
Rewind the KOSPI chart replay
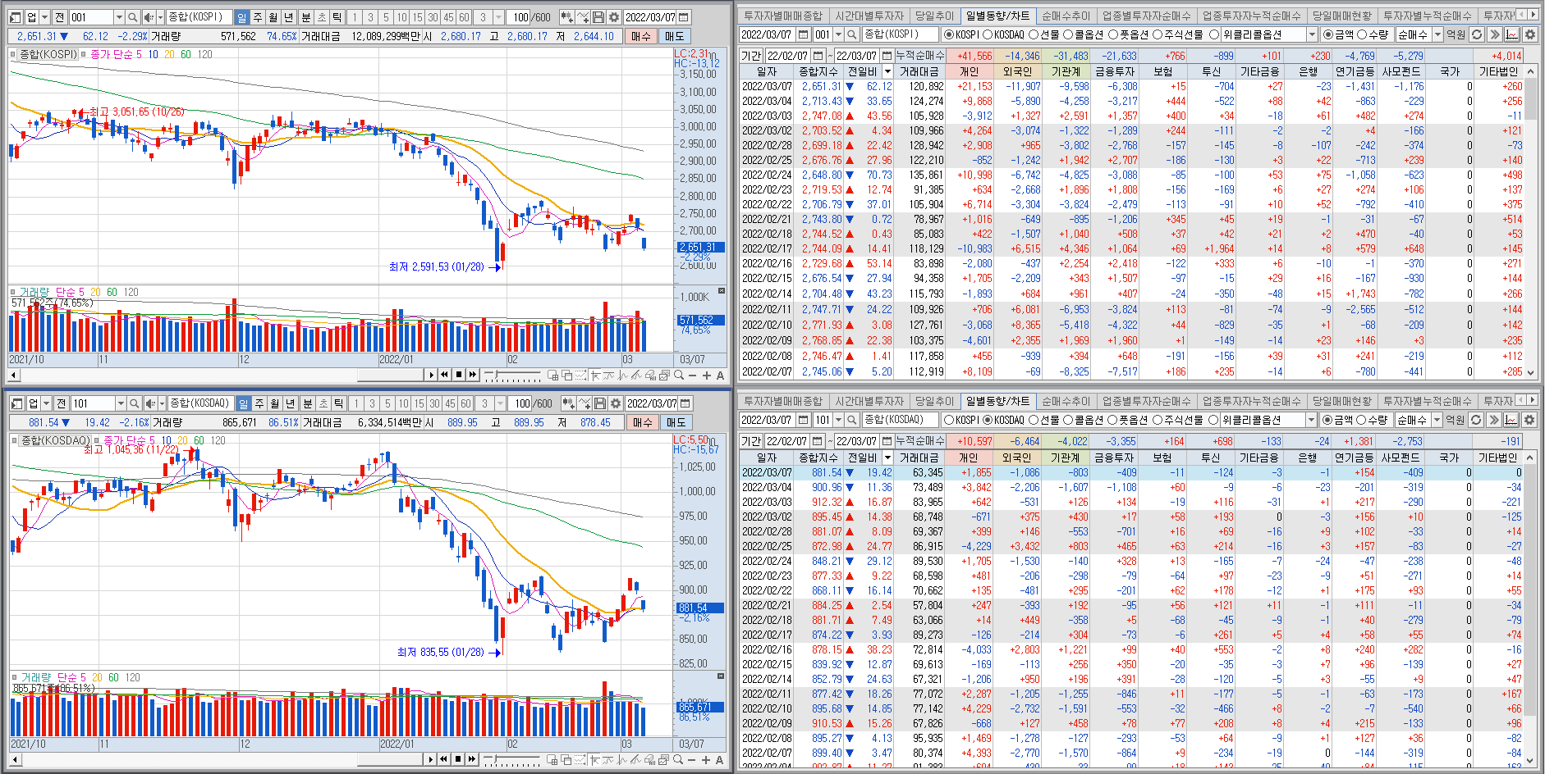[x=444, y=375]
